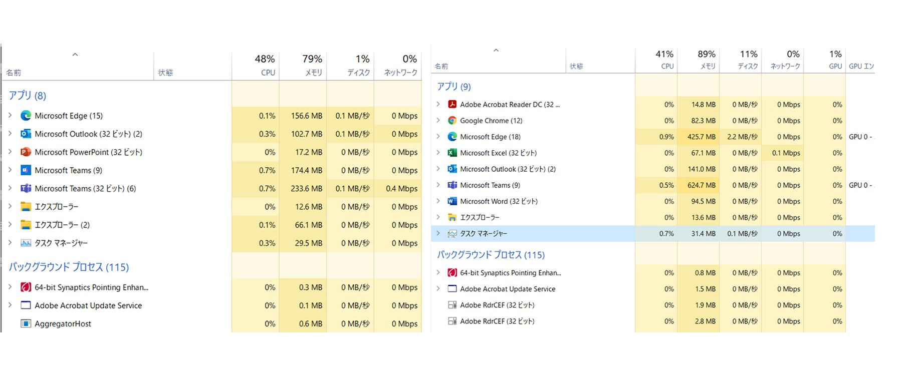Viewport: 902px width, 382px height.
Task: Click the Adobe Acrobat Reader DC icon
Action: pyautogui.click(x=452, y=104)
